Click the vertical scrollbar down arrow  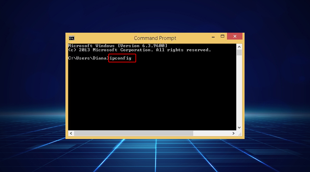(239, 128)
